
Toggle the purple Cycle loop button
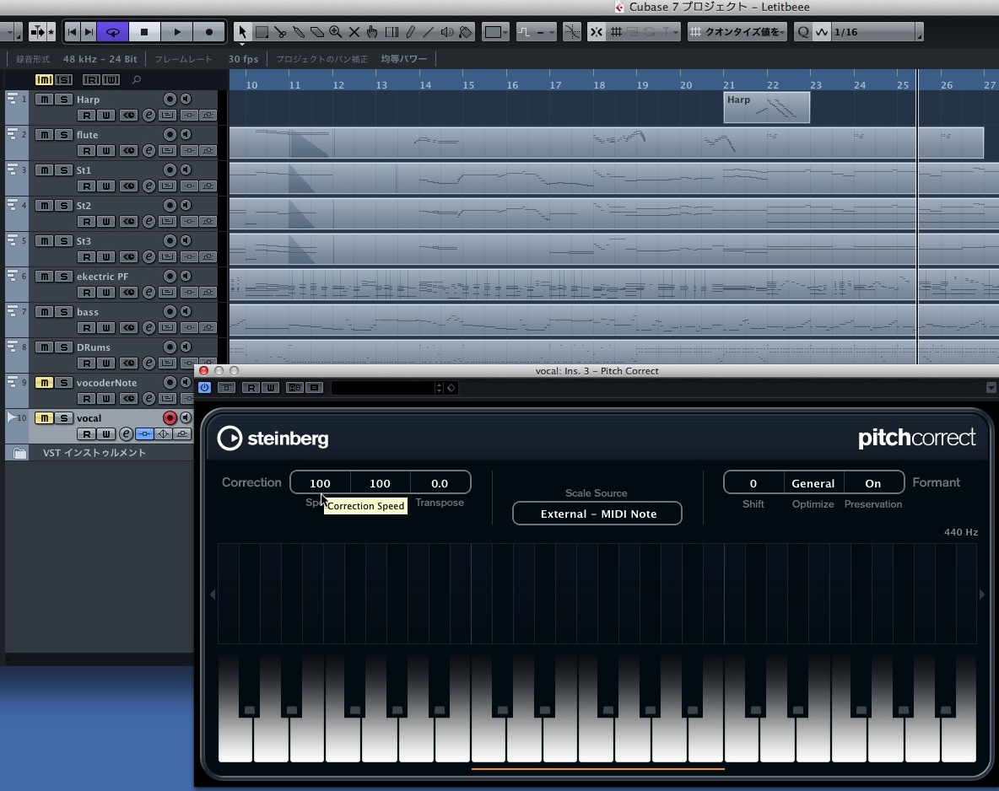[113, 32]
